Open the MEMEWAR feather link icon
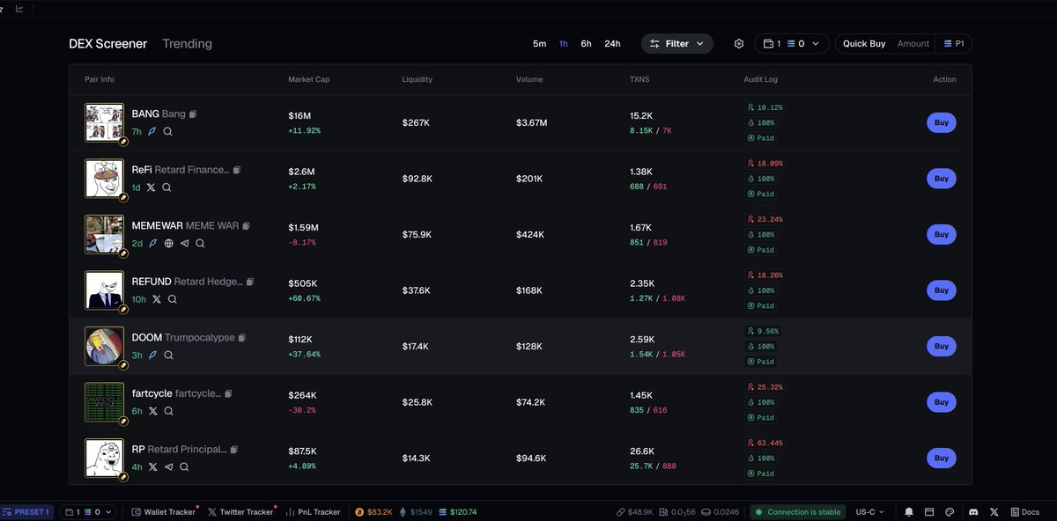This screenshot has height=521, width=1057. coord(152,244)
